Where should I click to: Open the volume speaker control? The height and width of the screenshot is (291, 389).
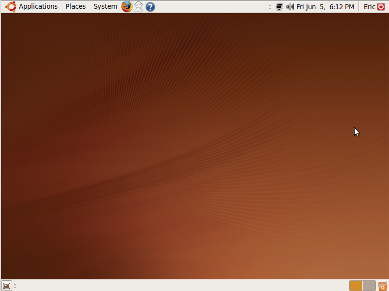point(290,7)
